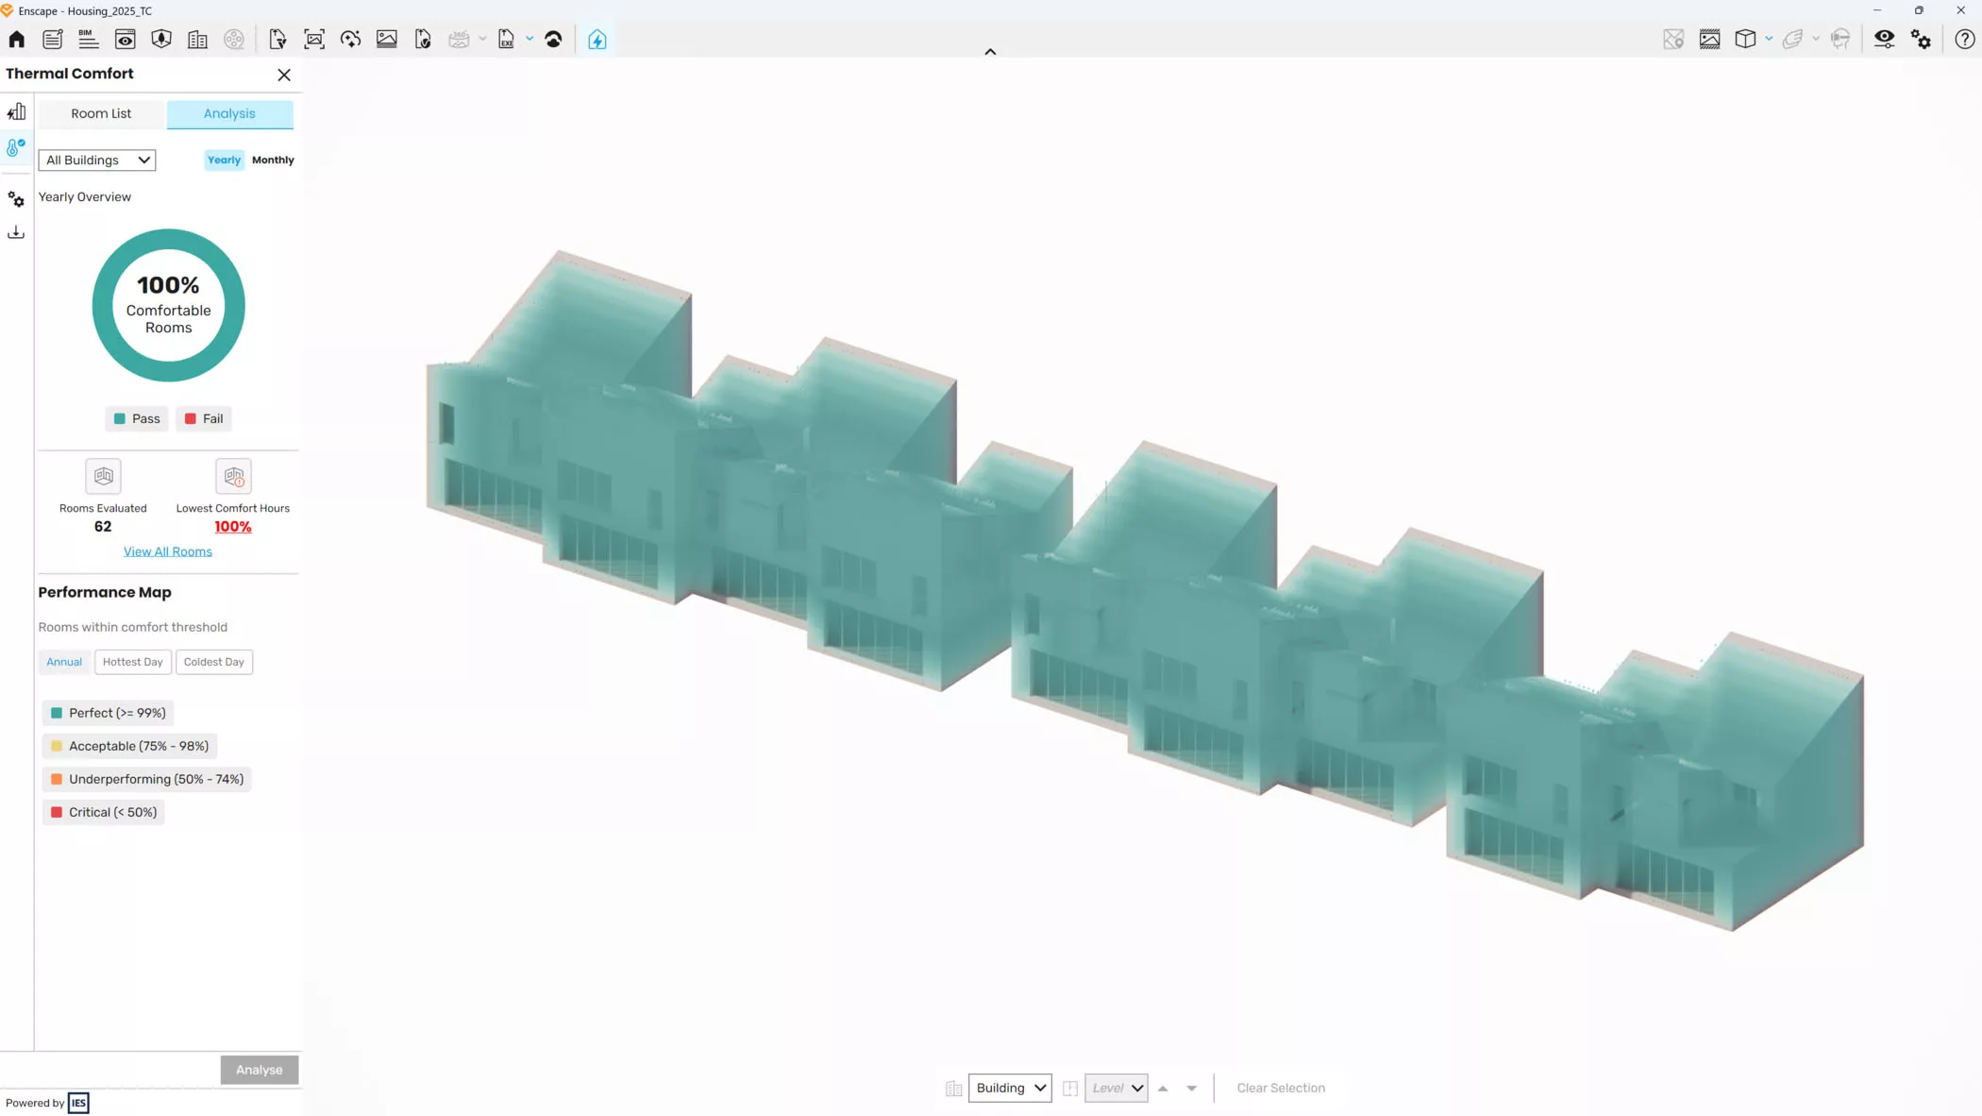Switch to the Room List tab
This screenshot has width=1982, height=1116.
tap(100, 113)
